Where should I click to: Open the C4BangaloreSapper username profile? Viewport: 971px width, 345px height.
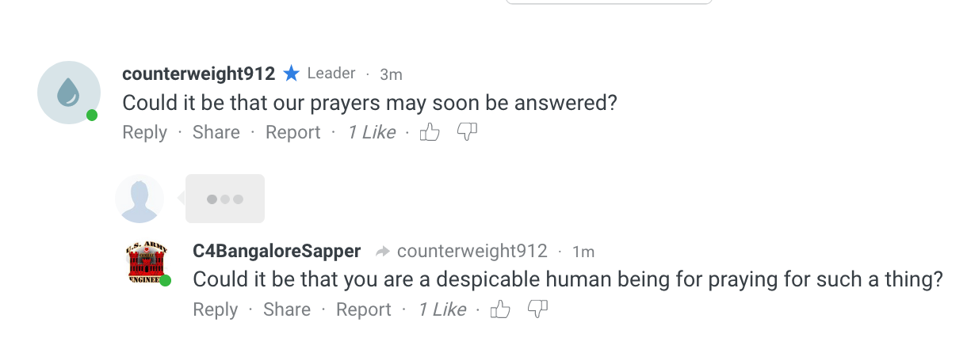coord(277,251)
